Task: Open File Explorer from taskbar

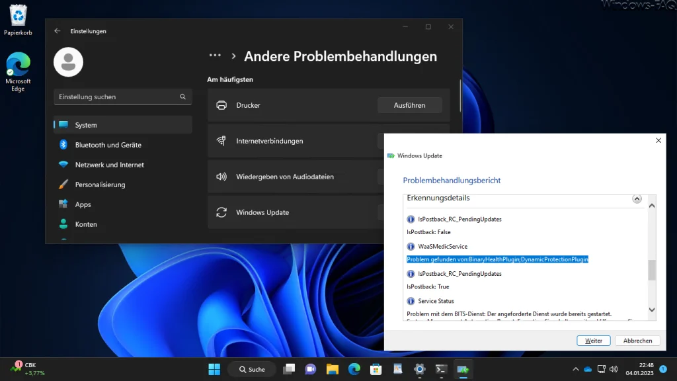Action: 333,369
